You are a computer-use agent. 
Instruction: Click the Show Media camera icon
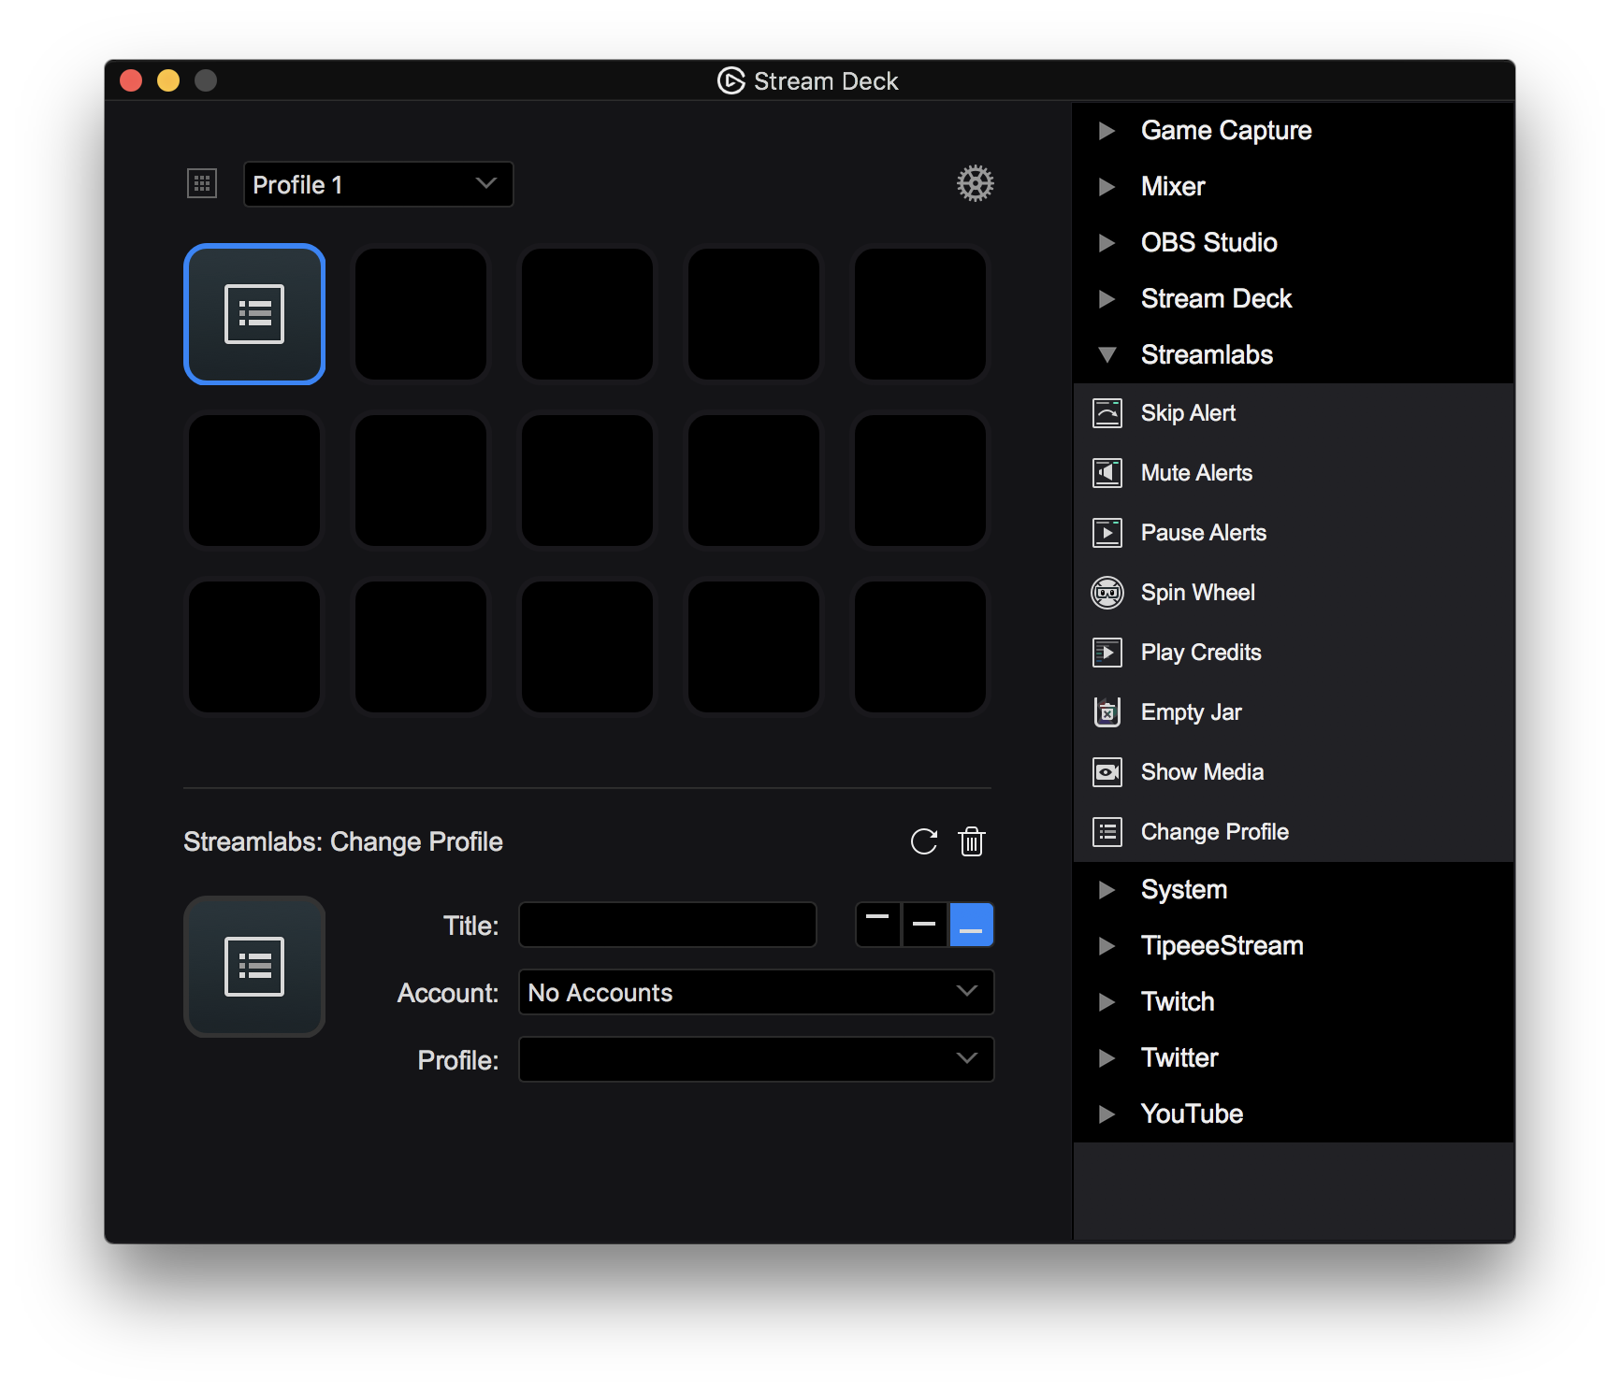(x=1107, y=771)
